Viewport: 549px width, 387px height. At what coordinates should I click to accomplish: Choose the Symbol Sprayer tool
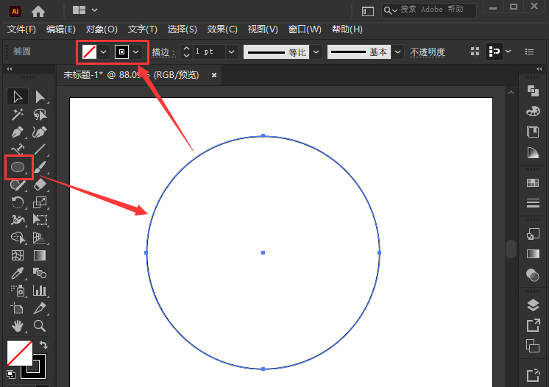point(18,291)
